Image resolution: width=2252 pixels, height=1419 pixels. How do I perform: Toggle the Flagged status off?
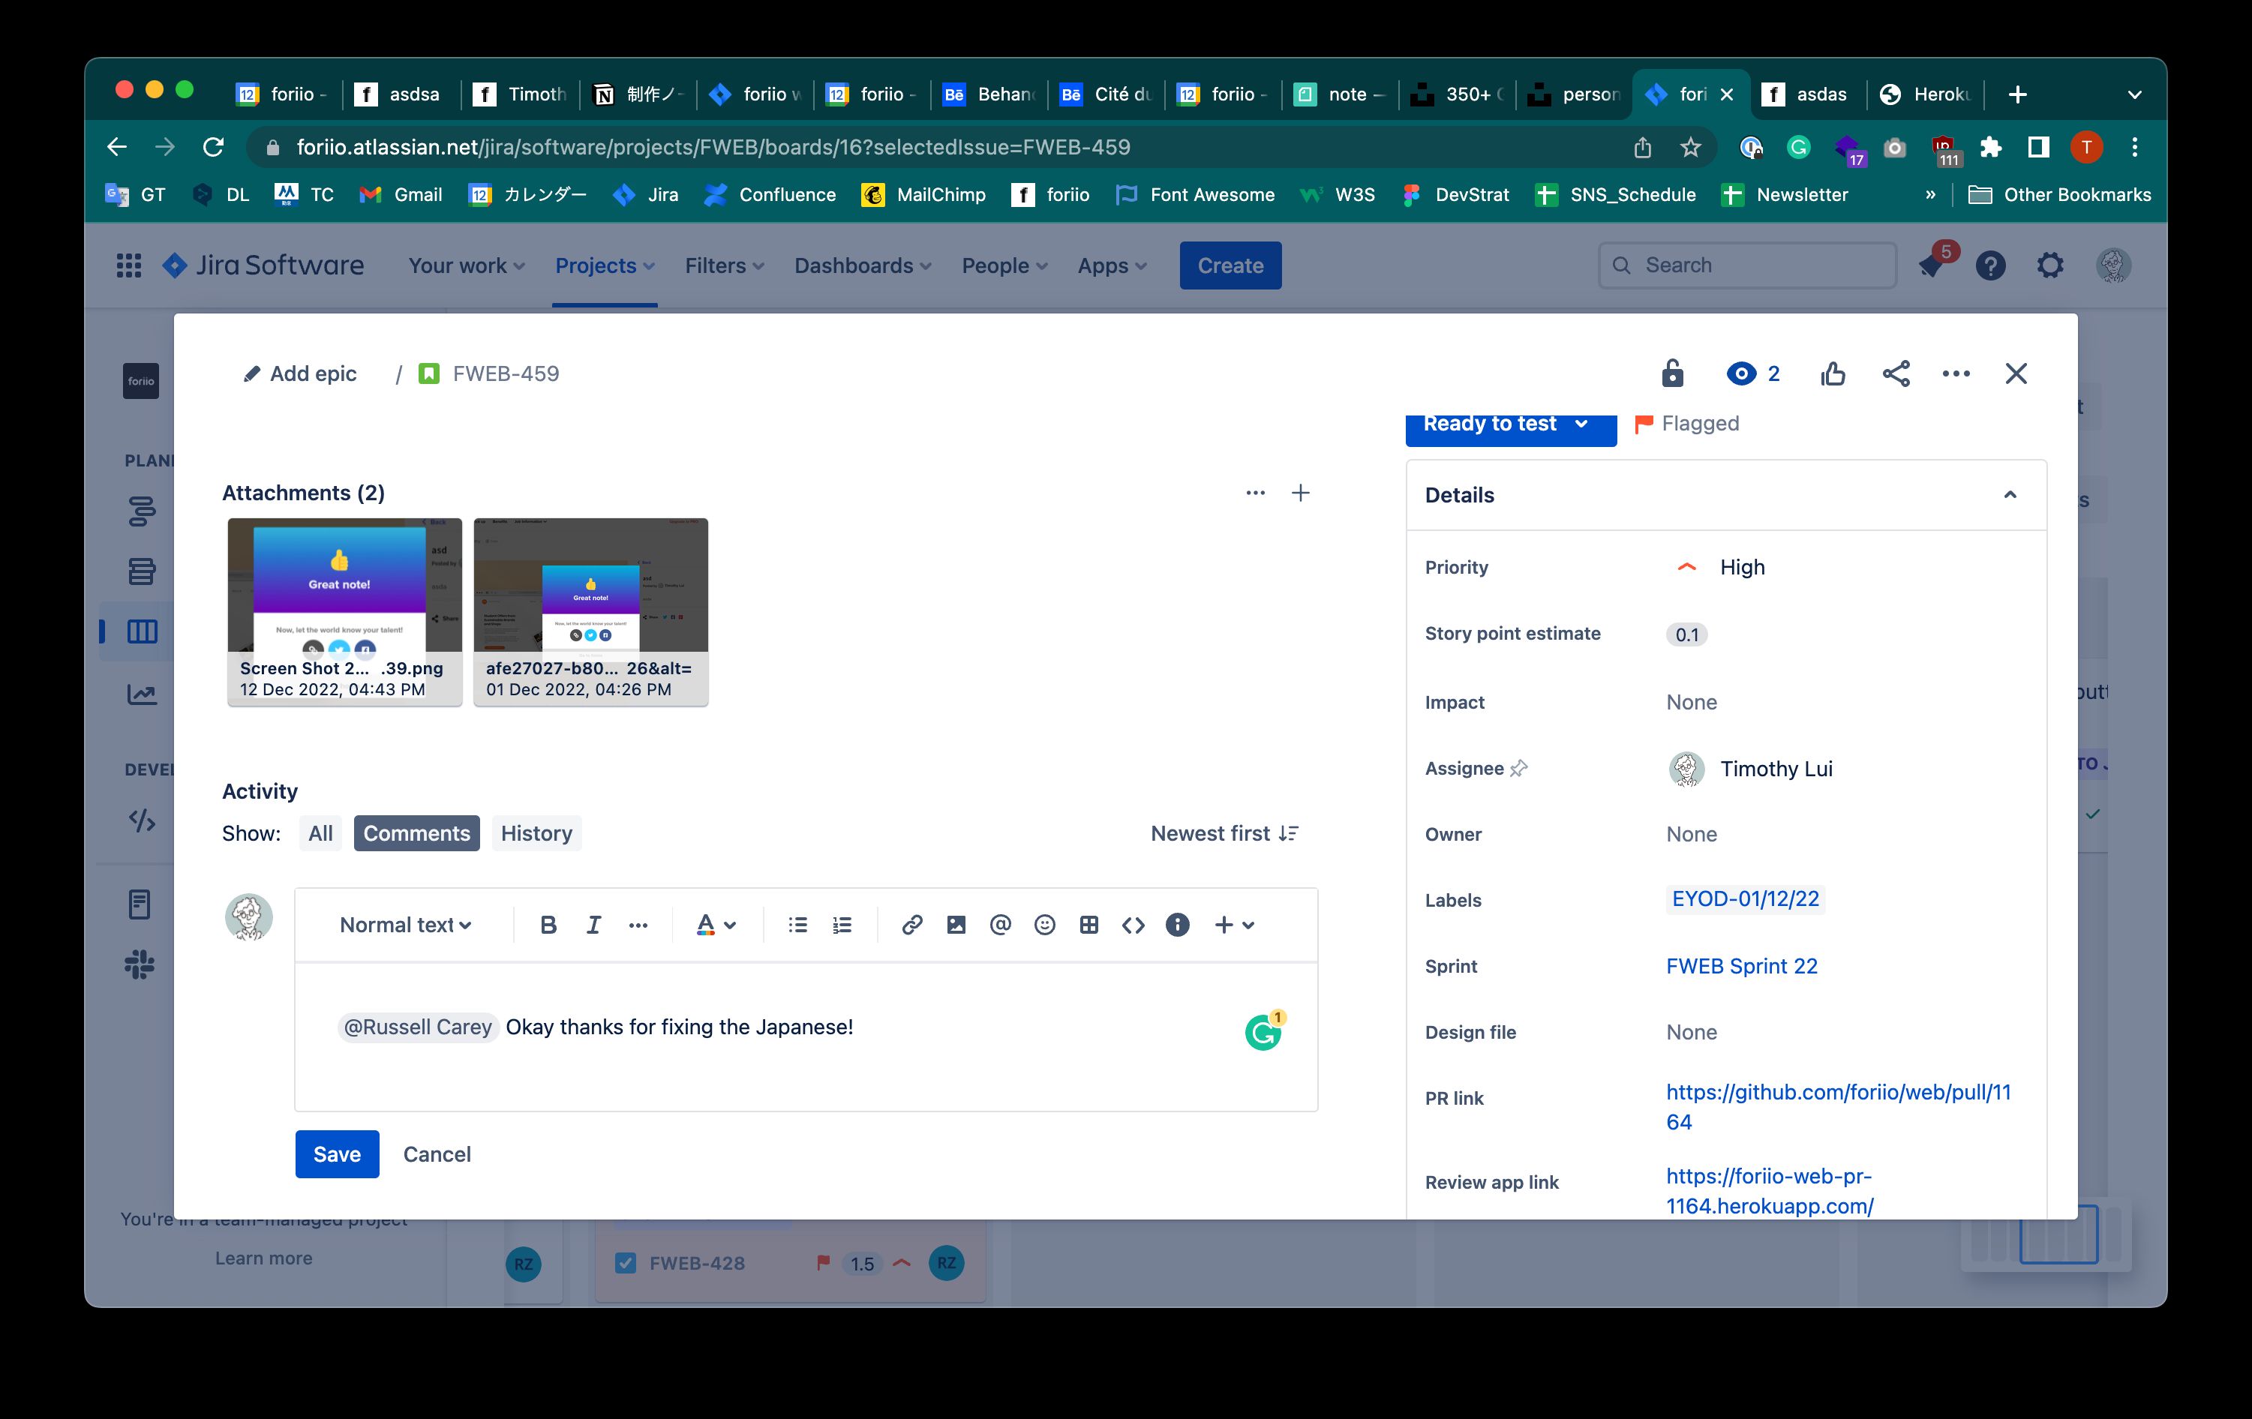(x=1686, y=422)
